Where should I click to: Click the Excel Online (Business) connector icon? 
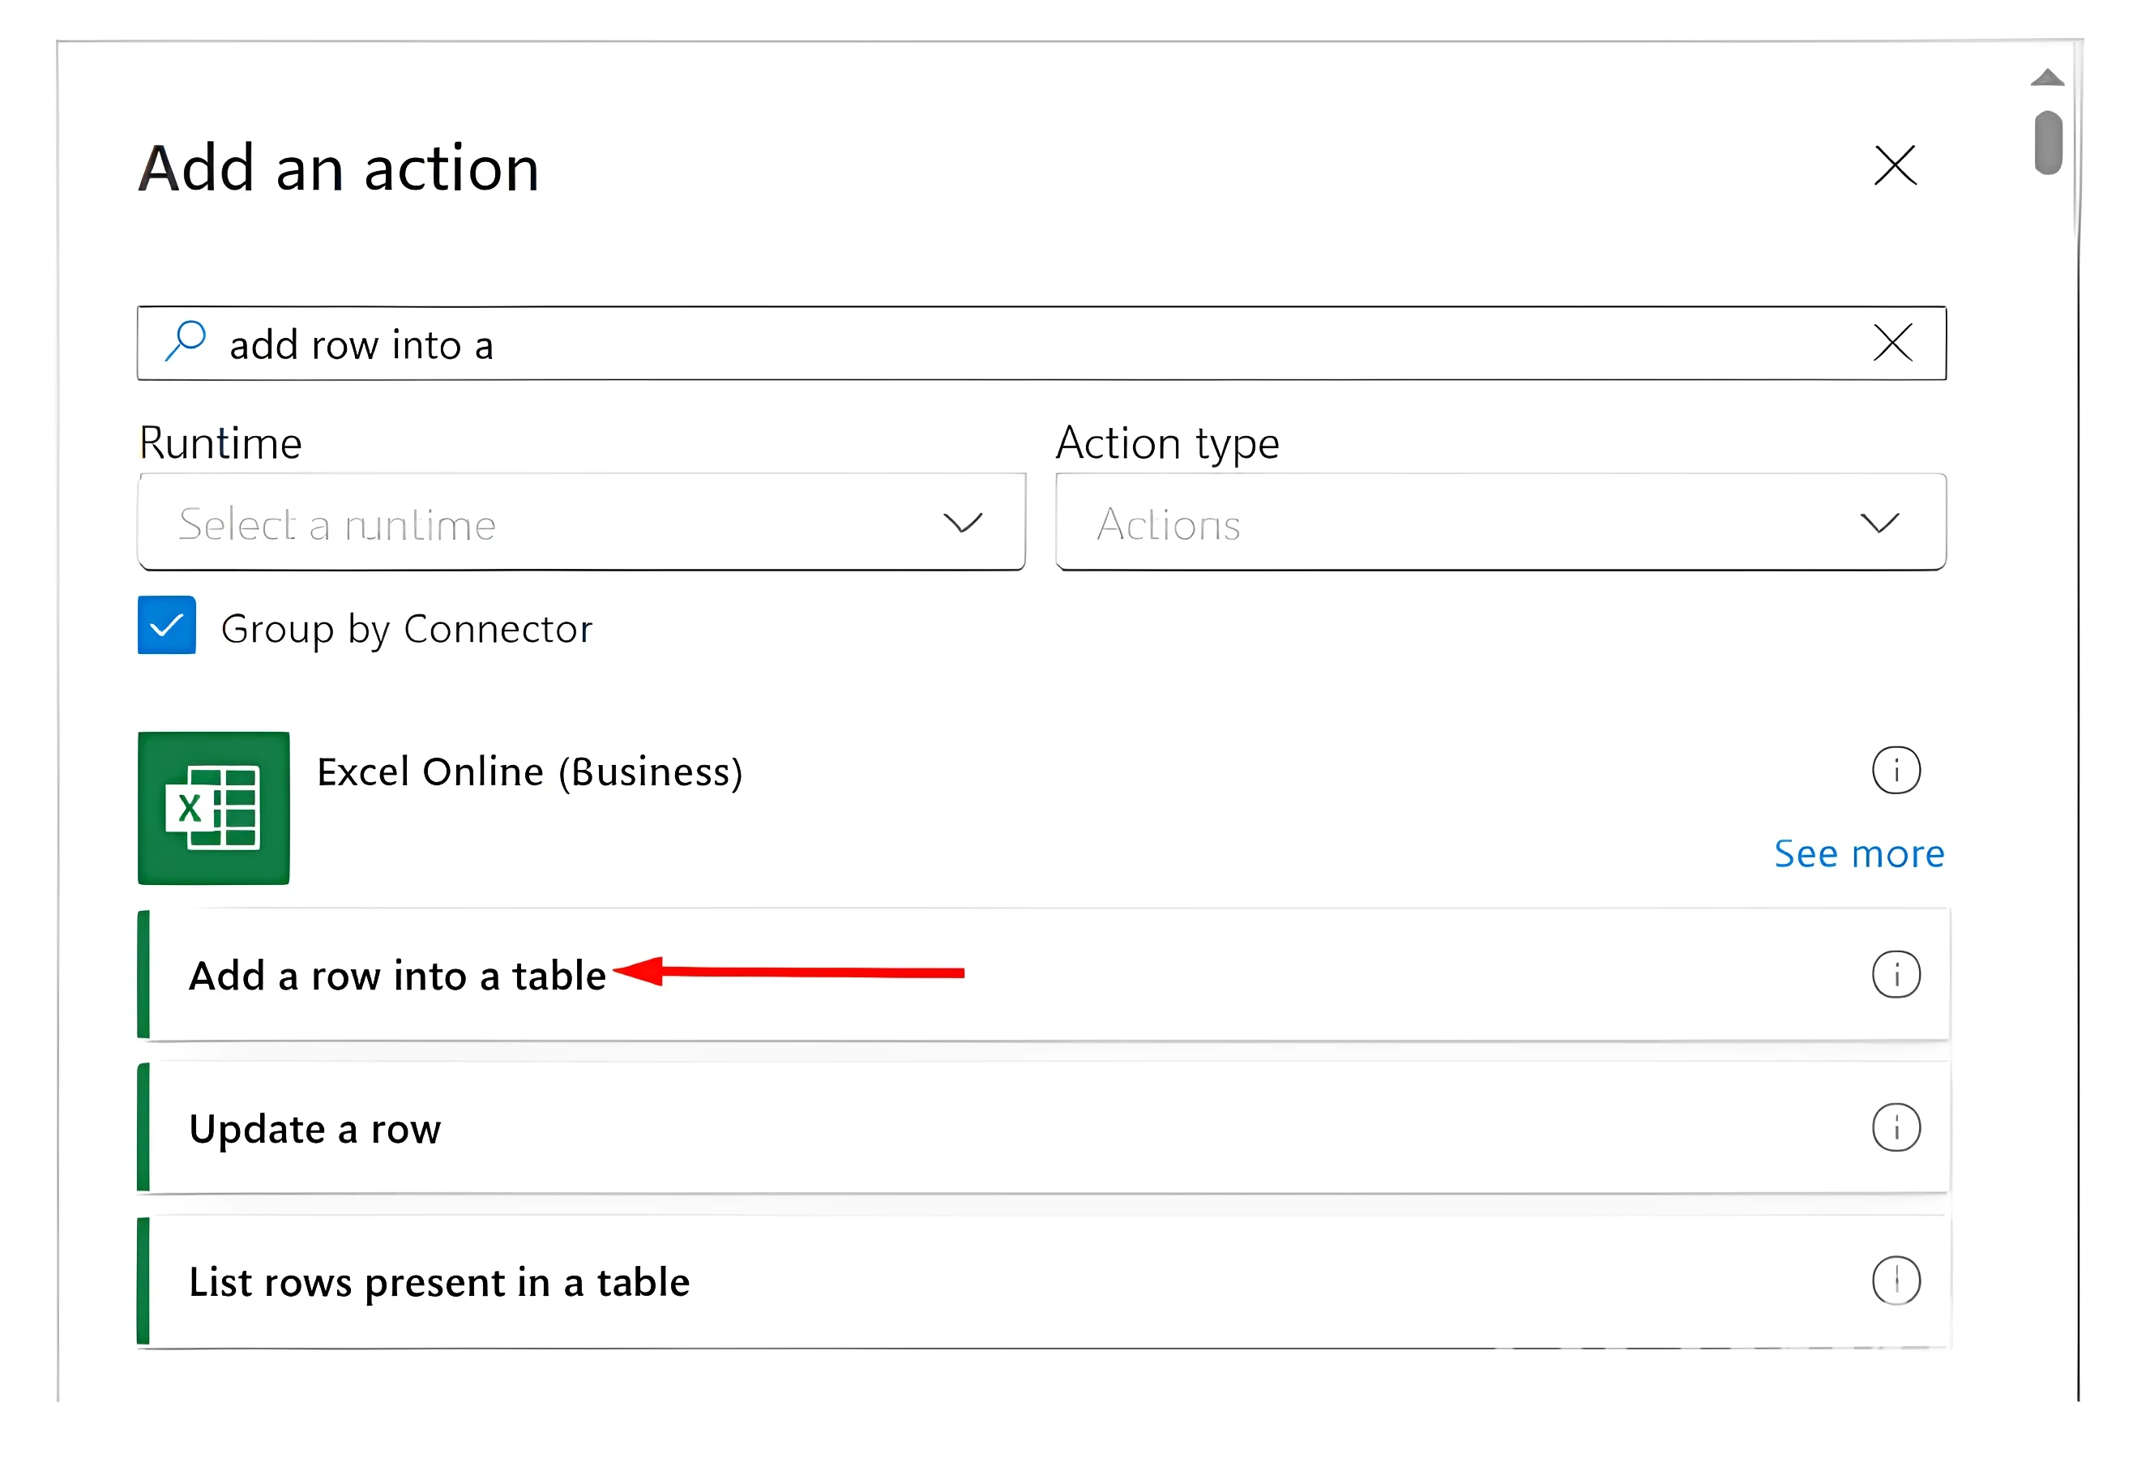[213, 809]
